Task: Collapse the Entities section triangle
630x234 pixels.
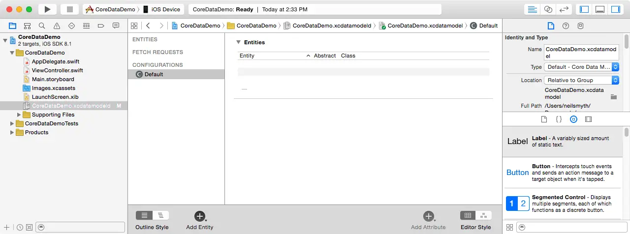Action: click(x=239, y=42)
